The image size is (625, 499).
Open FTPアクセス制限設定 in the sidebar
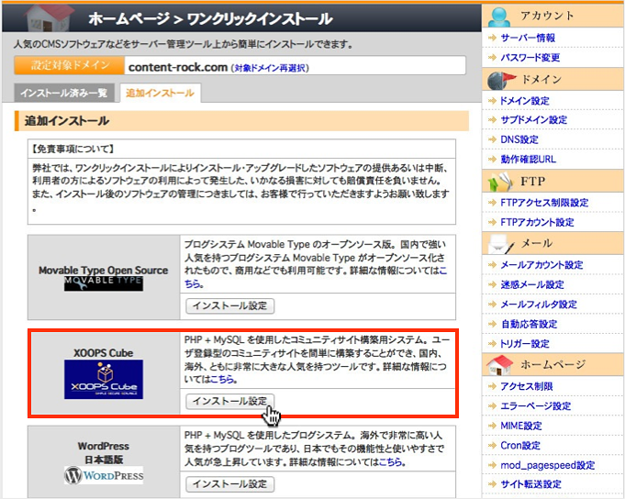tap(544, 203)
